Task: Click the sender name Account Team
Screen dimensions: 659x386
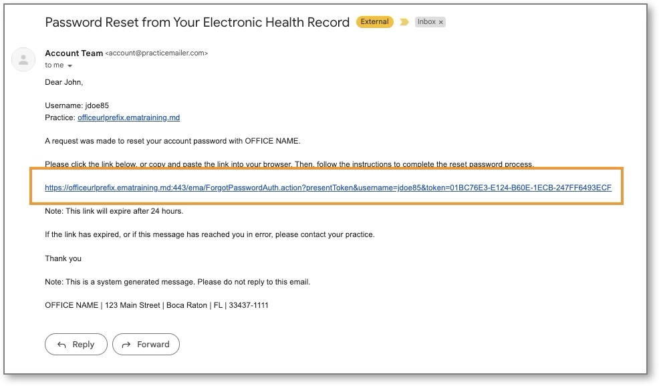Action: coord(74,53)
